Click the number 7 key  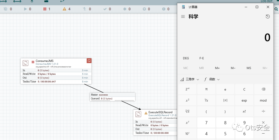click(x=206, y=122)
